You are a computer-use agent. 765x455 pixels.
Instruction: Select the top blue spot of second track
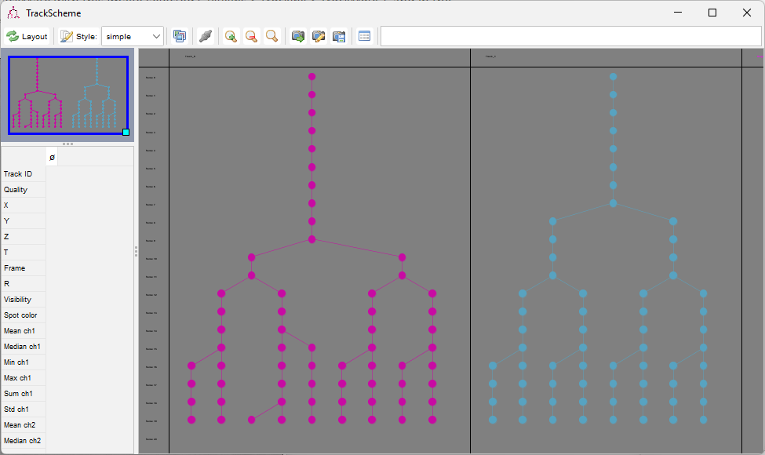pyautogui.click(x=614, y=77)
